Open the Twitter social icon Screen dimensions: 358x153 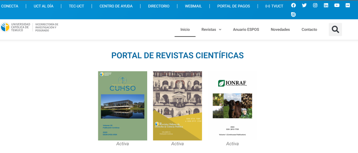point(305,6)
